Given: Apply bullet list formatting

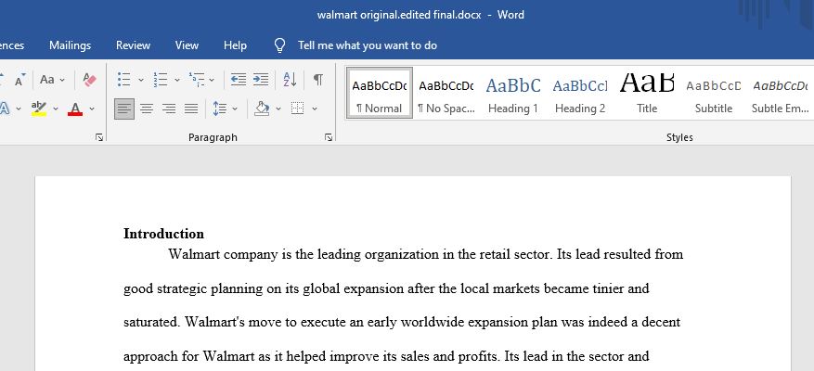Looking at the screenshot, I should point(123,80).
